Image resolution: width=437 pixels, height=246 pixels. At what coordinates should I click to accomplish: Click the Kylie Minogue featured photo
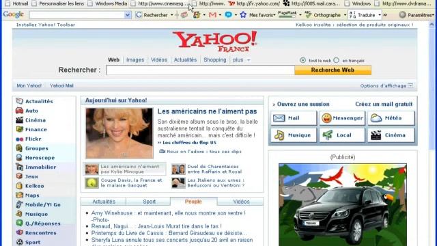point(119,133)
